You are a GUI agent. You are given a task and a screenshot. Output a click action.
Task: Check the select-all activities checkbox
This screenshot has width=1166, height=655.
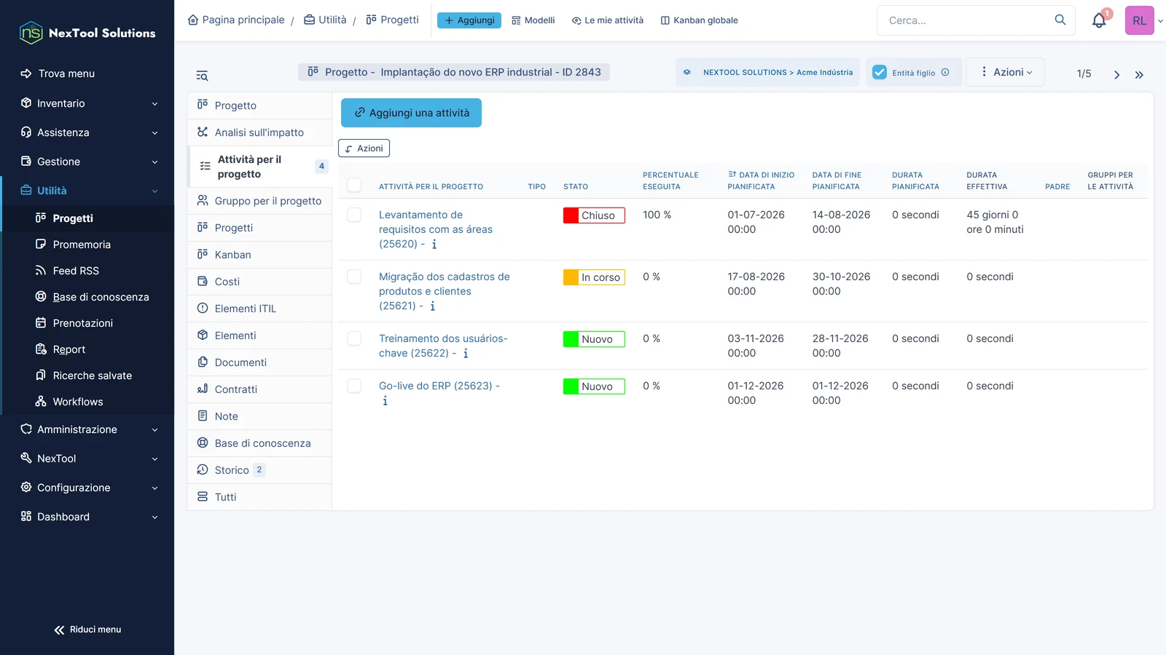click(x=354, y=185)
